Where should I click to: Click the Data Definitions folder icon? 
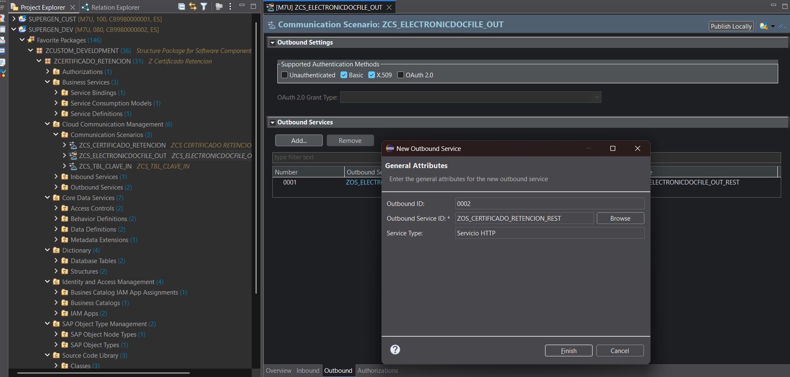tap(65, 229)
